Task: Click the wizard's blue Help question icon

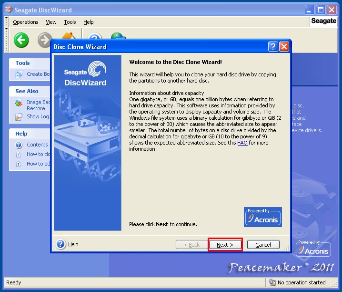Action: 60,244
